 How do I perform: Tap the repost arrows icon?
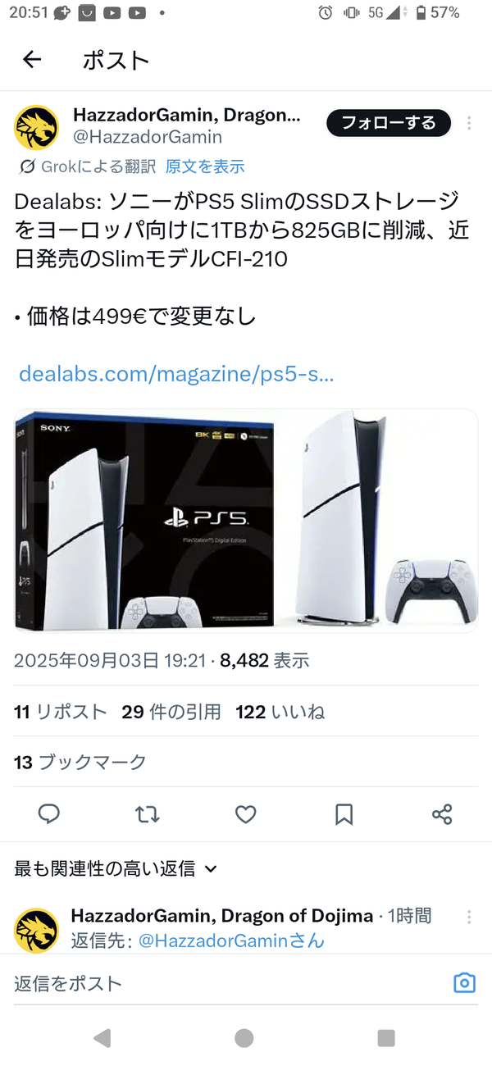click(x=147, y=814)
